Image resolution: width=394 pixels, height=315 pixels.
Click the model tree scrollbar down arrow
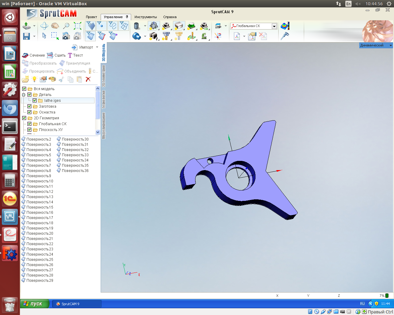98,132
